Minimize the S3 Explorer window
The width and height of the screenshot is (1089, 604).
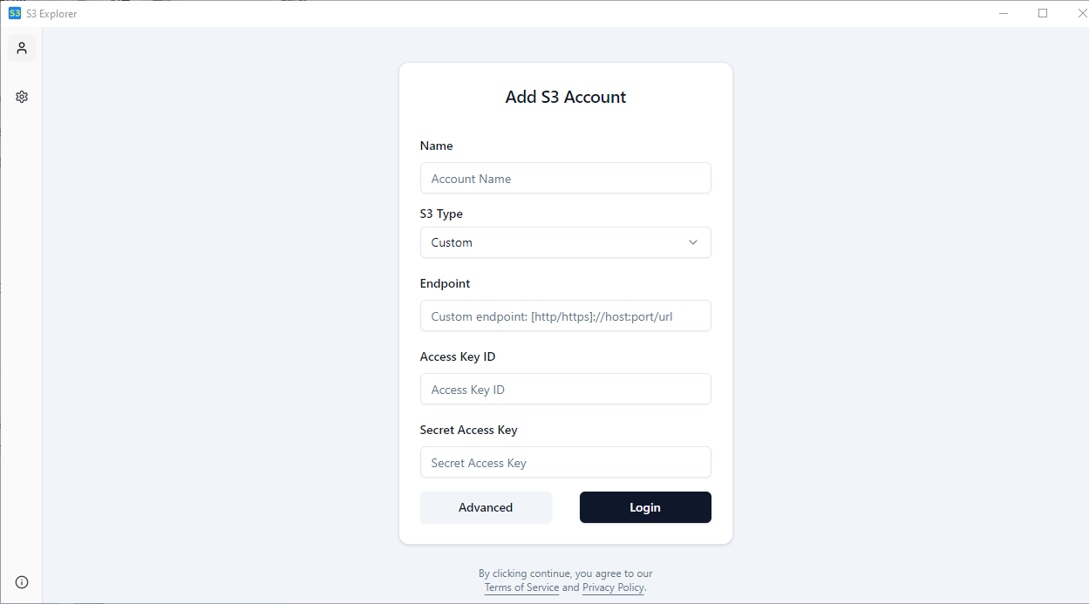[x=1004, y=13]
